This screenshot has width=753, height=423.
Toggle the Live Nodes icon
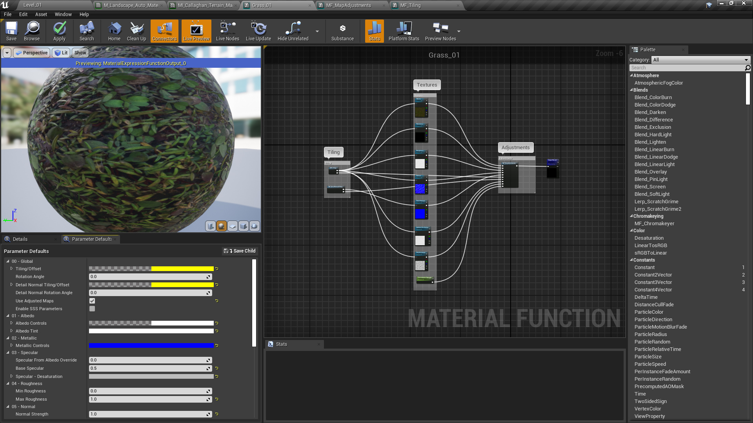coord(227,31)
